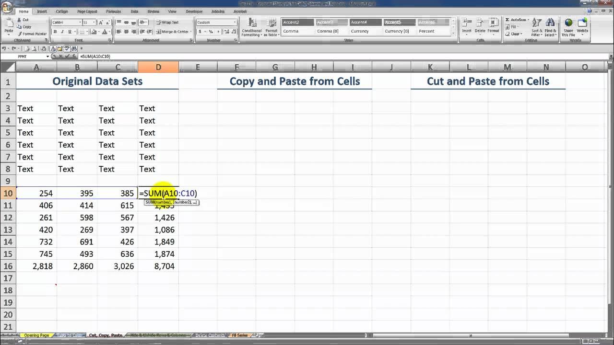
Task: Select column D header
Action: coord(158,67)
